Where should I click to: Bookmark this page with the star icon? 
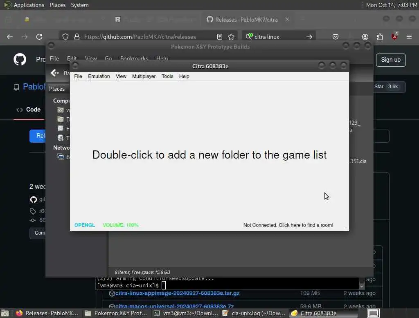click(231, 37)
